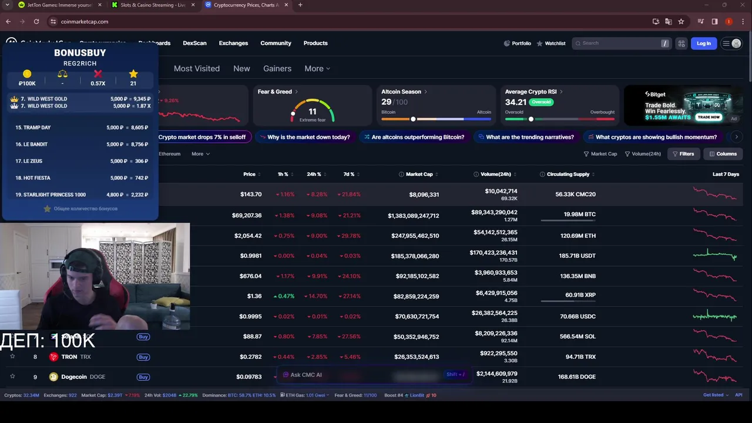
Task: Click the Log In button
Action: click(704, 43)
